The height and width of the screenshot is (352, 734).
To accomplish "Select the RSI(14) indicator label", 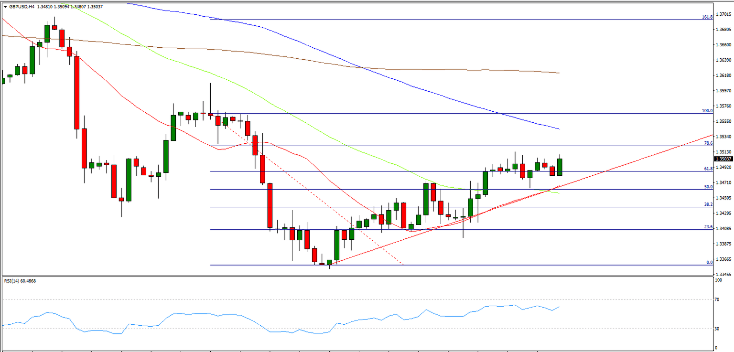I will [x=20, y=281].
